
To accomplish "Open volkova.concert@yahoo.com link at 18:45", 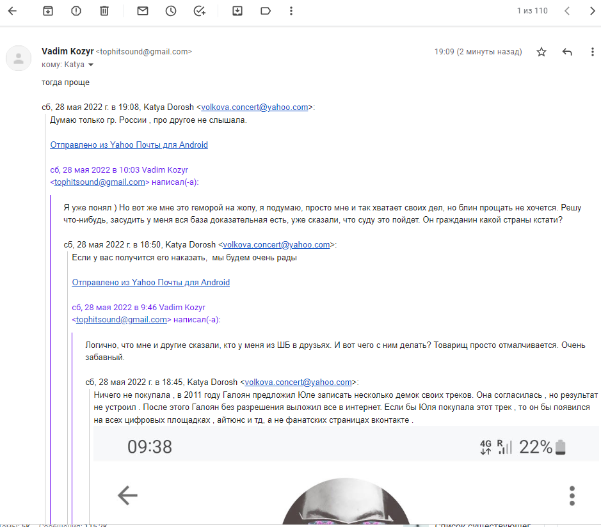I will pyautogui.click(x=298, y=382).
